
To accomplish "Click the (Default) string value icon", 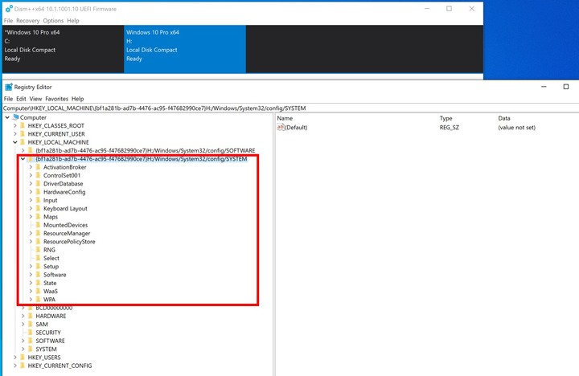I will (x=281, y=127).
